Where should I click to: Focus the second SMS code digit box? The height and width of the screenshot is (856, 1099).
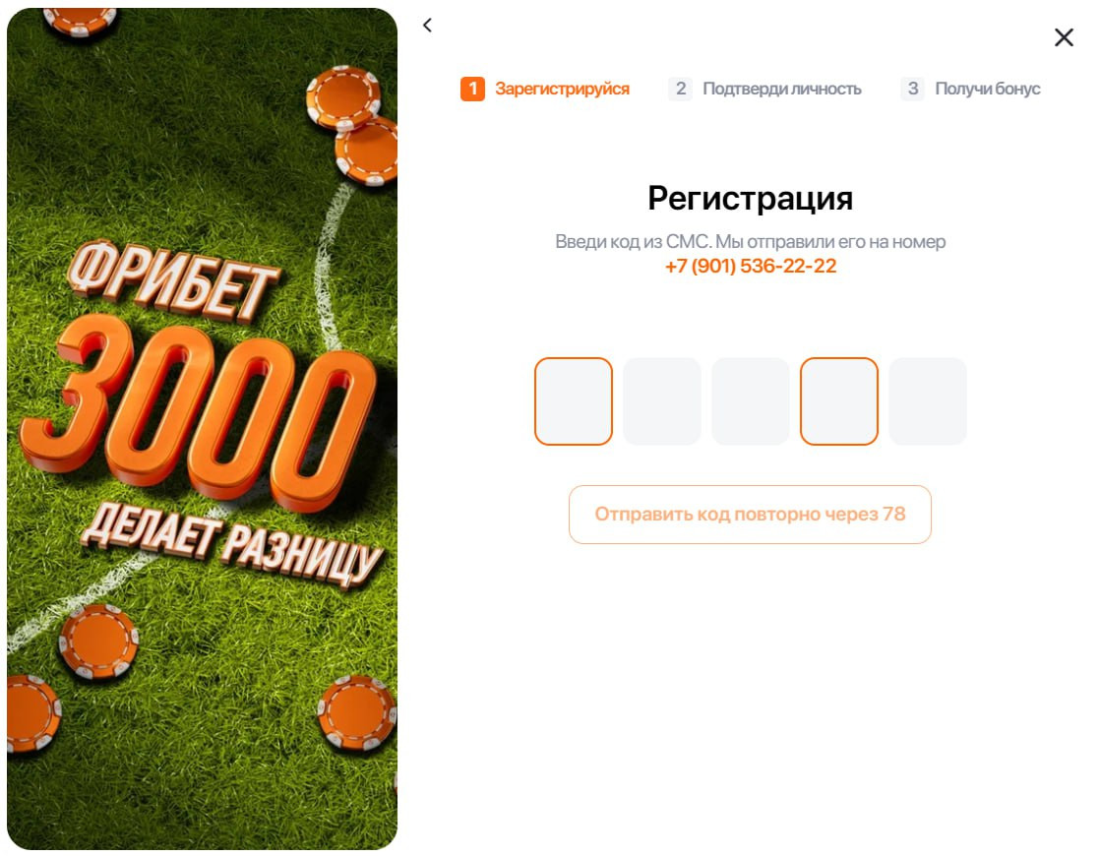(662, 401)
